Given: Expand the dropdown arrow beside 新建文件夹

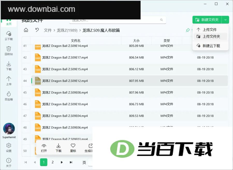Looking at the screenshot, I should [x=225, y=20].
